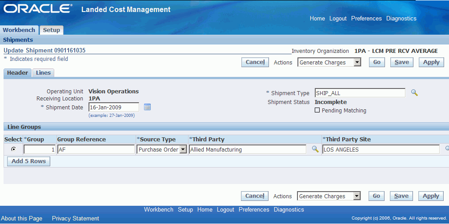Click the Shipment Type search magnifier icon
This screenshot has width=449, height=224.
pyautogui.click(x=414, y=92)
